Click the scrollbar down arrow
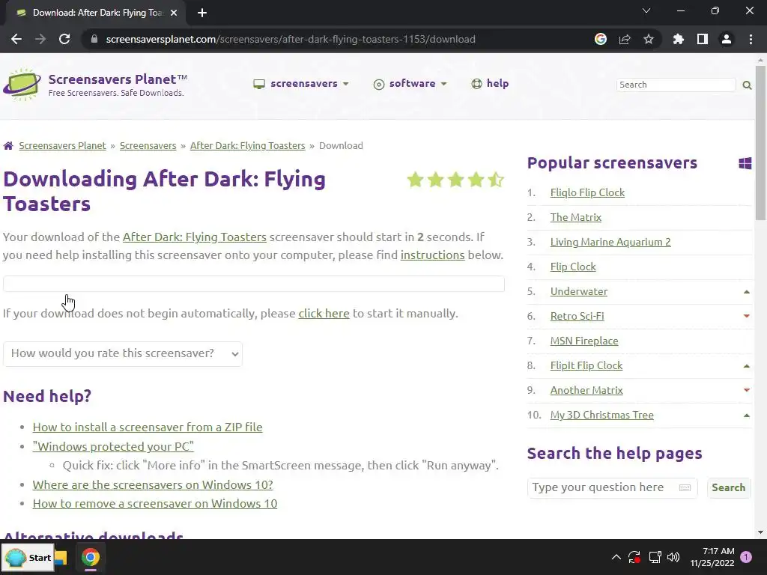This screenshot has height=575, width=767. pos(760,532)
